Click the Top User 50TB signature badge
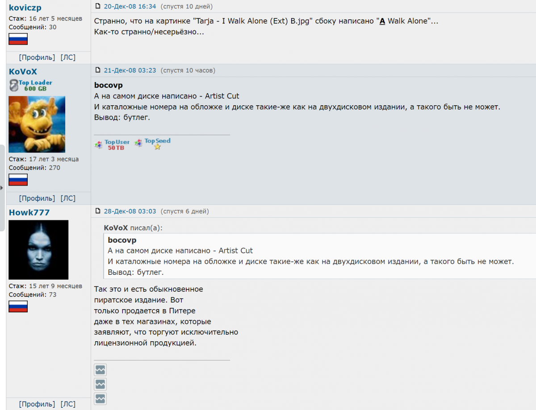 point(112,144)
